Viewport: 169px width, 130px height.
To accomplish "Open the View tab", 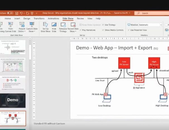I will 90,18.
